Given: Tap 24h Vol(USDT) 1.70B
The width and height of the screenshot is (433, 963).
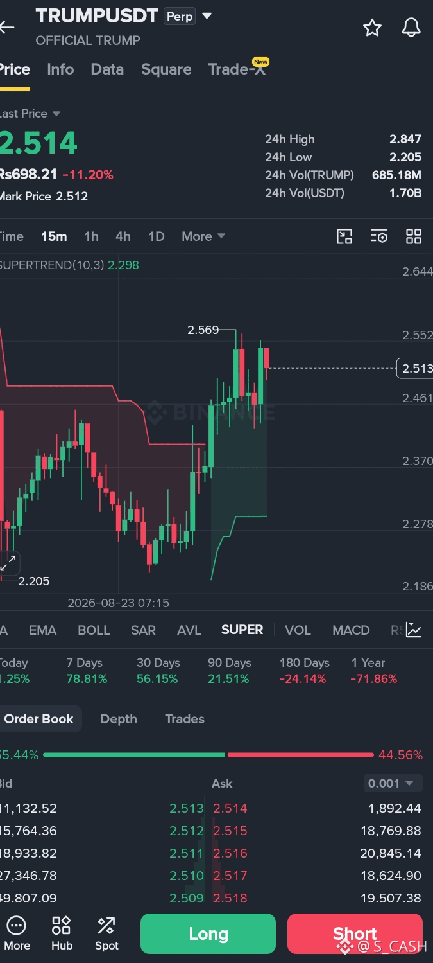Looking at the screenshot, I should (405, 193).
